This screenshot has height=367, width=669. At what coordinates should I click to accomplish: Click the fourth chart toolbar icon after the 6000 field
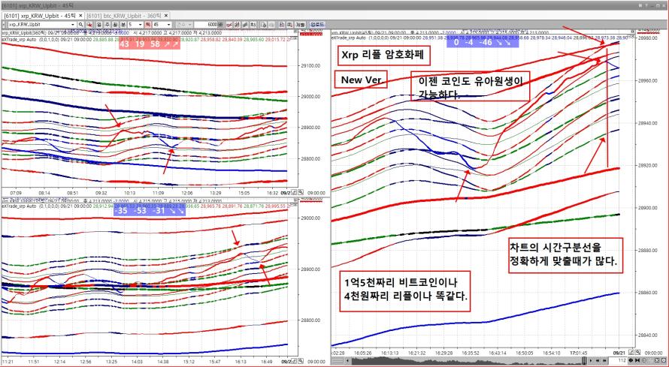pos(253,25)
